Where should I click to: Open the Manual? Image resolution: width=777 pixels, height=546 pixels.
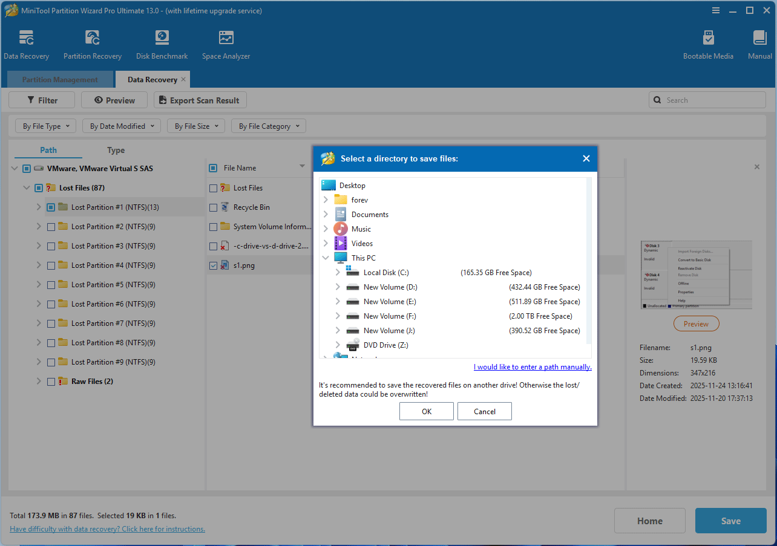click(x=759, y=44)
